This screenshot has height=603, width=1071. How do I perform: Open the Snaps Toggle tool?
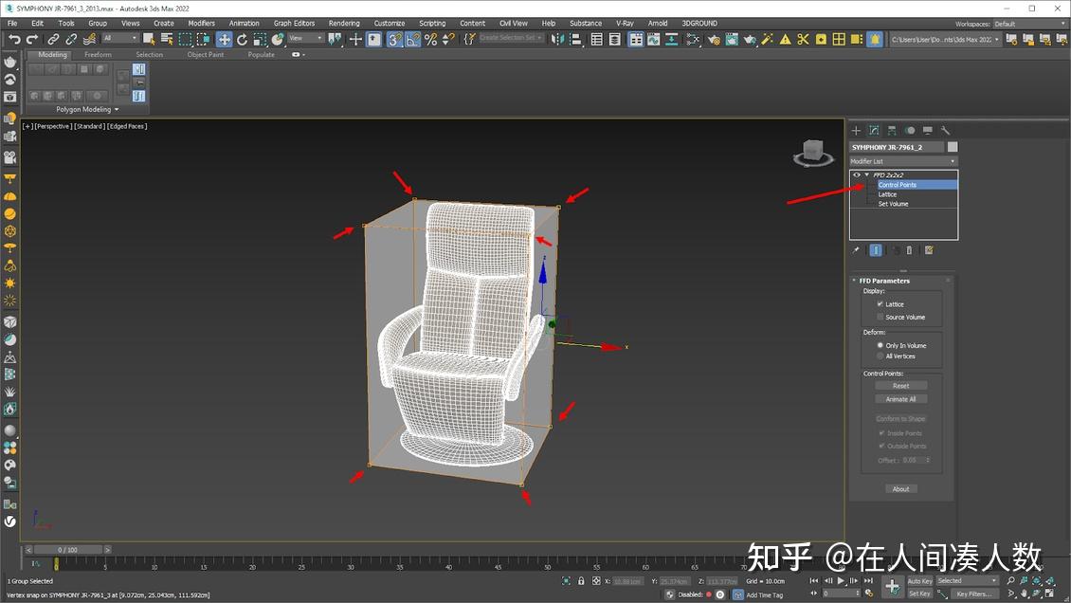point(390,39)
